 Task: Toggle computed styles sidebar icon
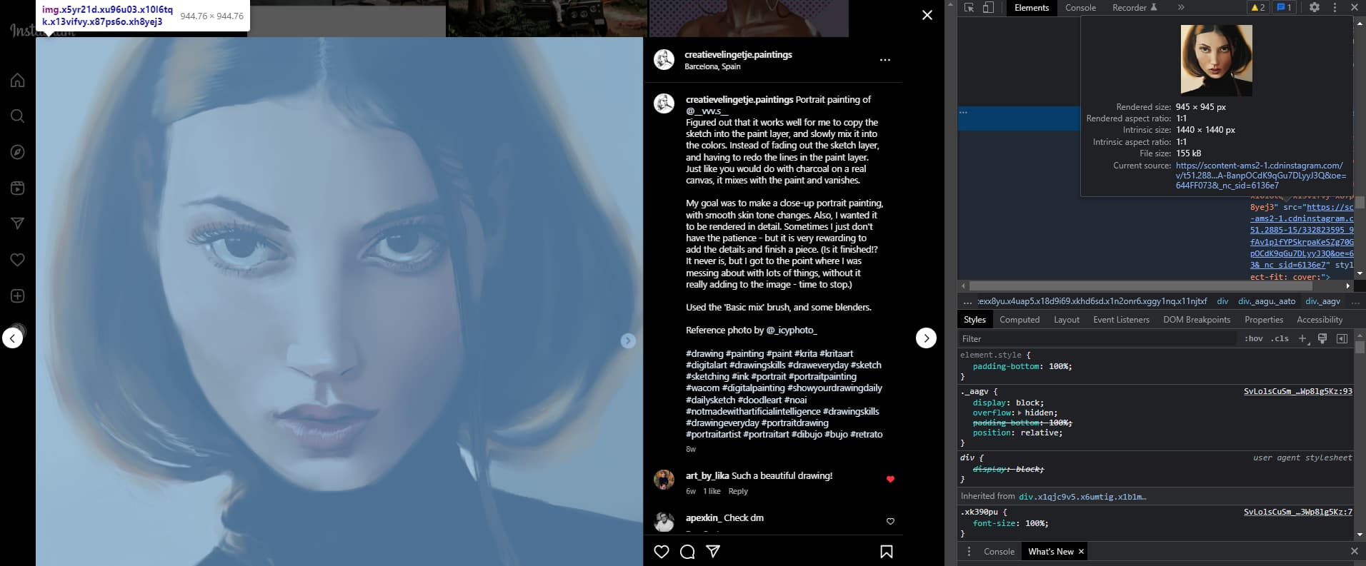coord(1342,339)
